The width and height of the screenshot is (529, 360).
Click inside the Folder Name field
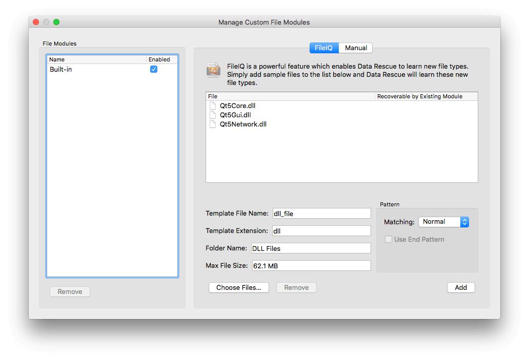(312, 248)
